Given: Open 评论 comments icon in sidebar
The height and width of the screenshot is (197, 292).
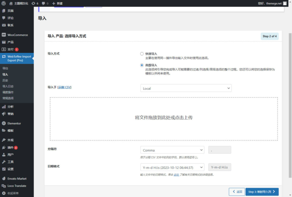Looking at the screenshot, I should [4, 18].
